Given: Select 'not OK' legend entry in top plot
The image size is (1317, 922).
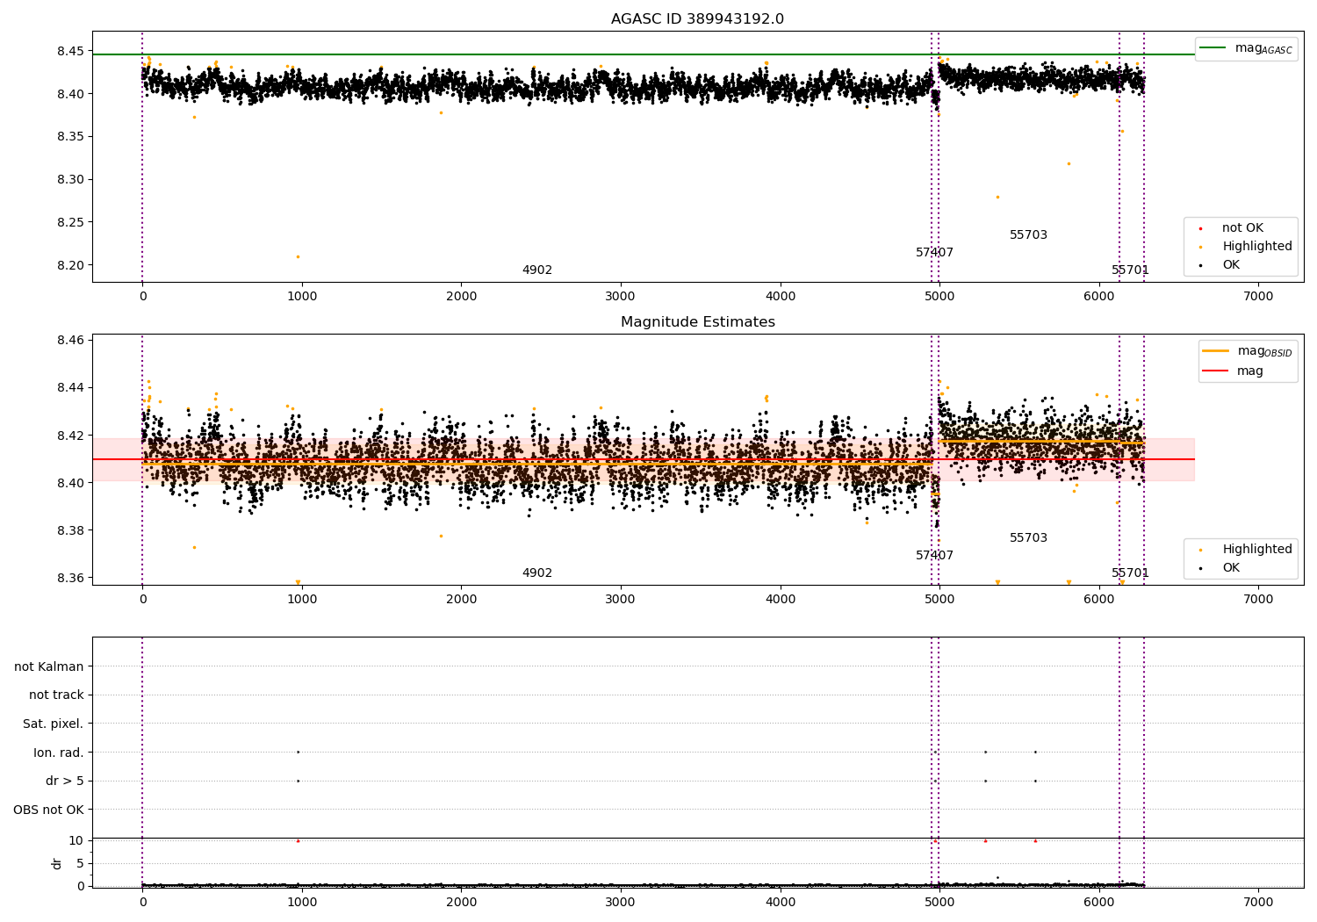Looking at the screenshot, I should point(1242,228).
